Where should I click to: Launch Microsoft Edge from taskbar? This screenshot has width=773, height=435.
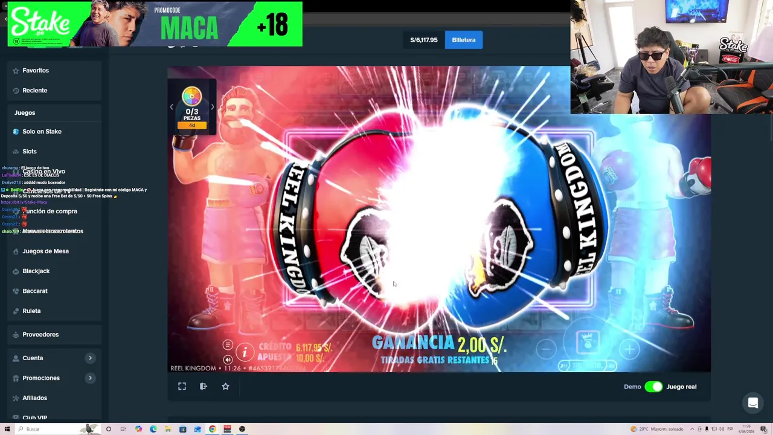point(153,429)
